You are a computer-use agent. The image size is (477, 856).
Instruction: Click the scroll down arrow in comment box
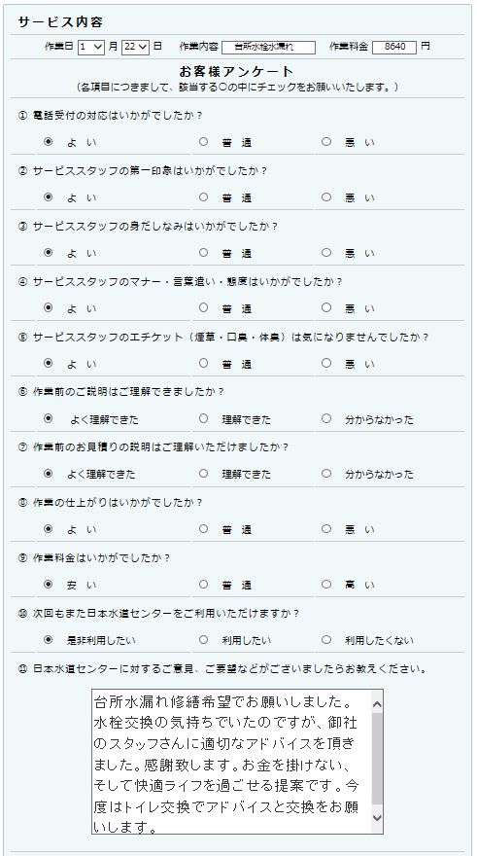[377, 818]
